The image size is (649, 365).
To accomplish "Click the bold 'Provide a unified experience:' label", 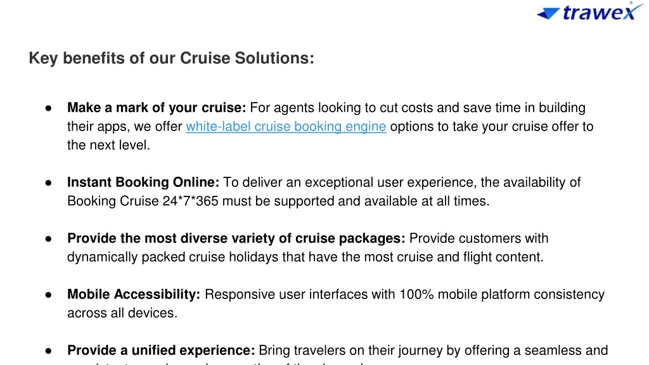I will [x=161, y=350].
